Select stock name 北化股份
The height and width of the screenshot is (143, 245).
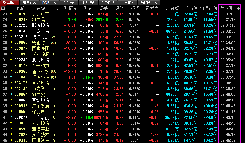coord(41,60)
